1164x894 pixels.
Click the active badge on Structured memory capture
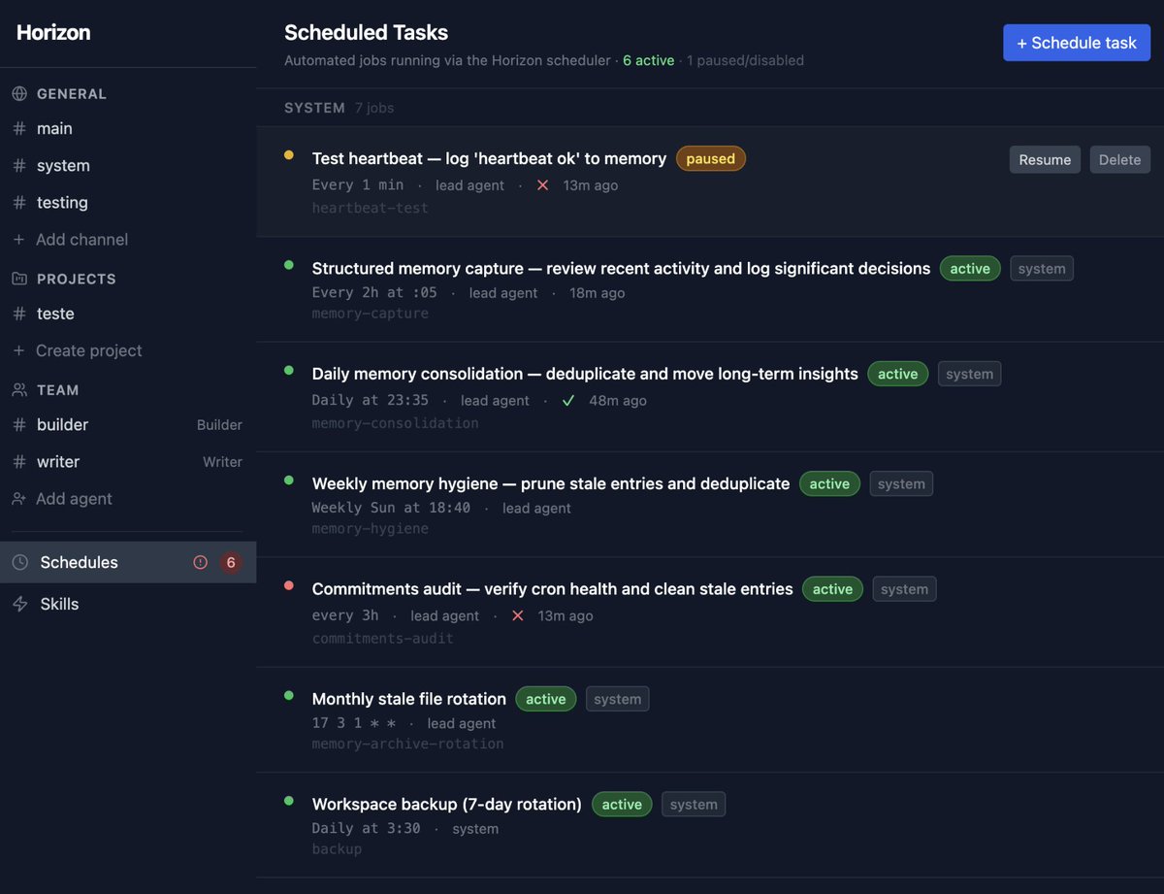970,269
